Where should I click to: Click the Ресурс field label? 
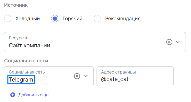(16, 38)
